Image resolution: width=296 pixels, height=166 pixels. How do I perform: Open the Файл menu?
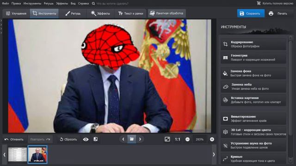click(6, 3)
